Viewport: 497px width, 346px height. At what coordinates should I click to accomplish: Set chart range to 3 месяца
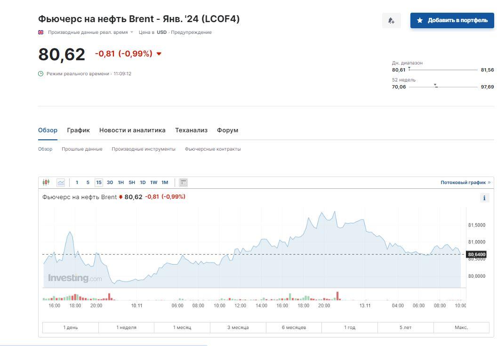[238, 327]
